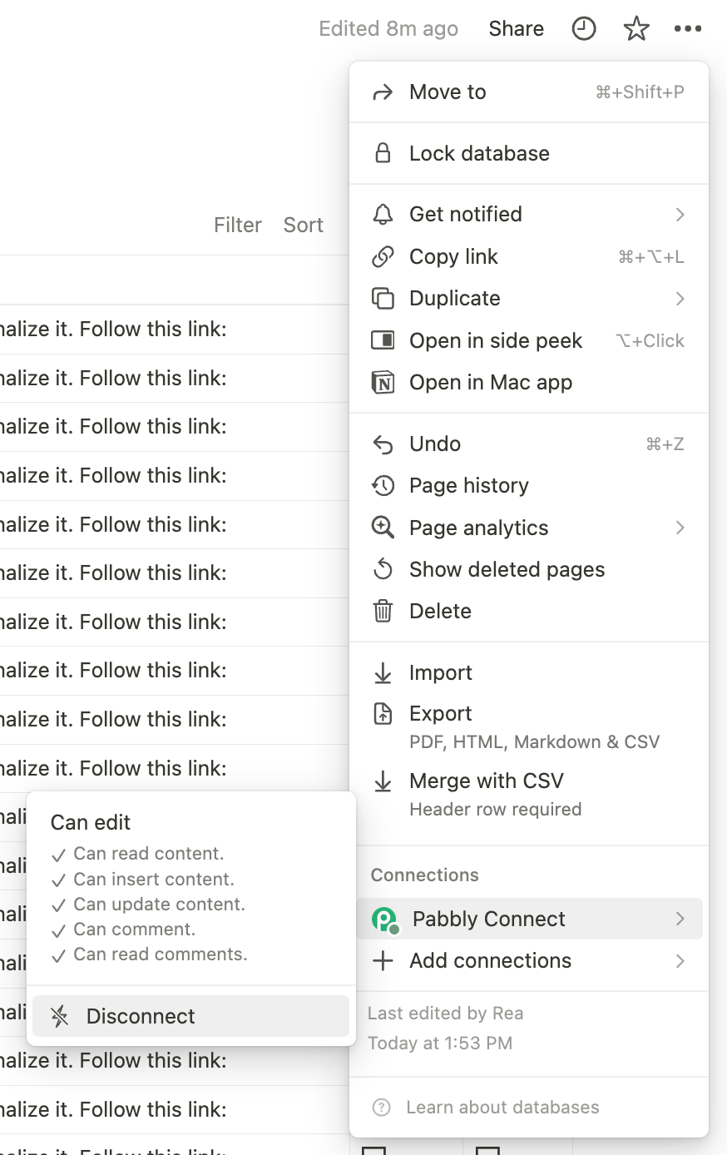Click the Pabbly Connect logo icon
The image size is (727, 1155).
pos(384,920)
